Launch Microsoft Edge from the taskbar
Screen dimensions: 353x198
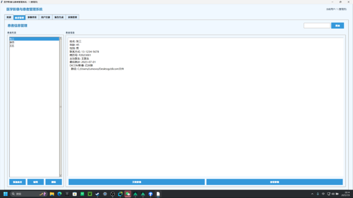pyautogui.click(x=60, y=194)
